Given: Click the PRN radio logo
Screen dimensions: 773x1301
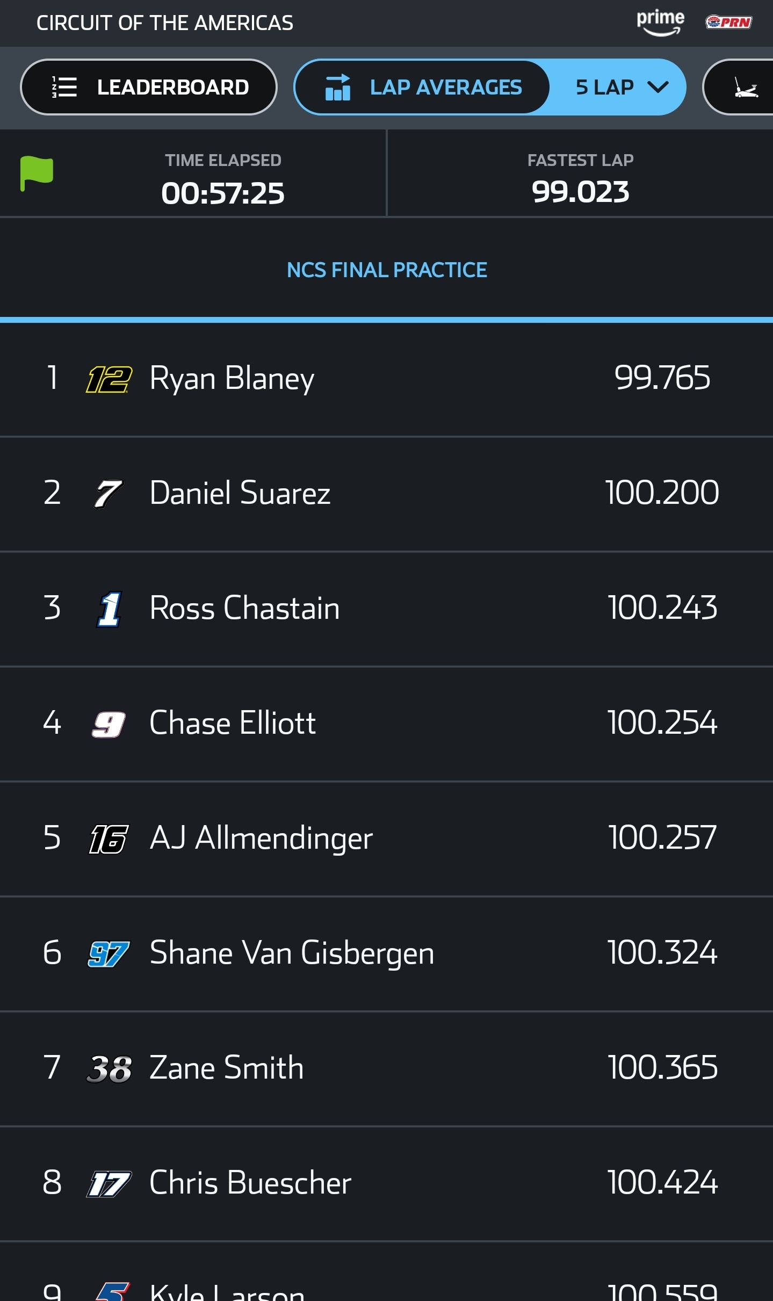Looking at the screenshot, I should click(728, 23).
